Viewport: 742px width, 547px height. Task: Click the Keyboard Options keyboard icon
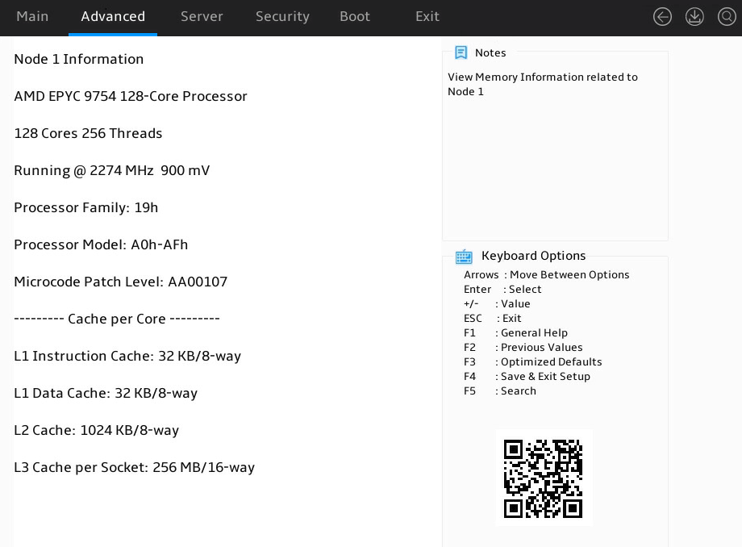pyautogui.click(x=464, y=257)
